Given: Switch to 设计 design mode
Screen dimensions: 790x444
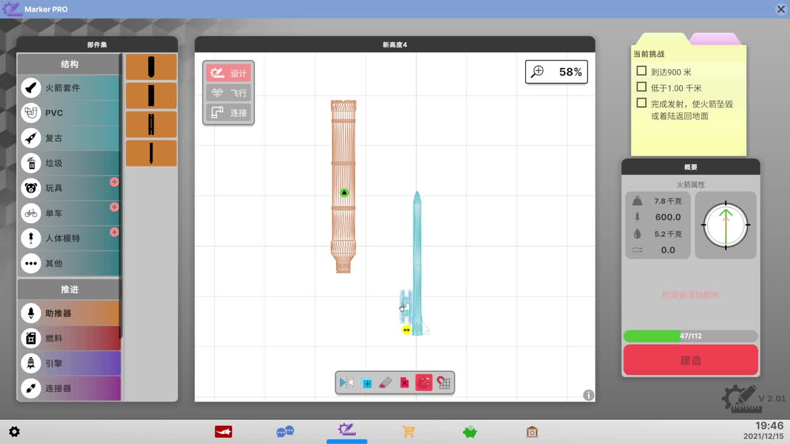Looking at the screenshot, I should click(x=228, y=73).
